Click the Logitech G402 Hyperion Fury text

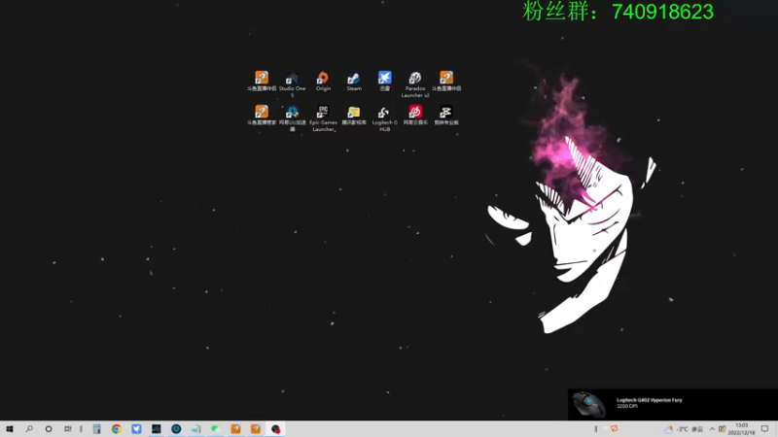649,400
